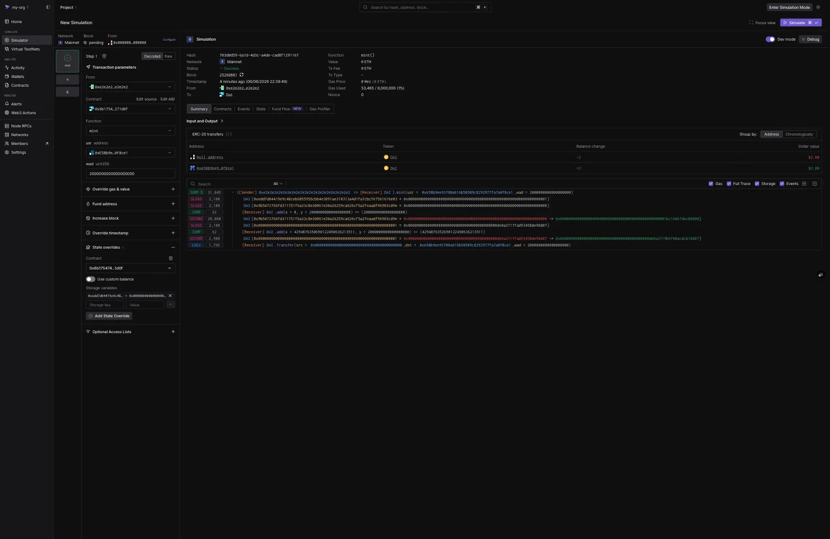The width and height of the screenshot is (830, 539).
Task: Run the Simulate button
Action: pos(801,23)
